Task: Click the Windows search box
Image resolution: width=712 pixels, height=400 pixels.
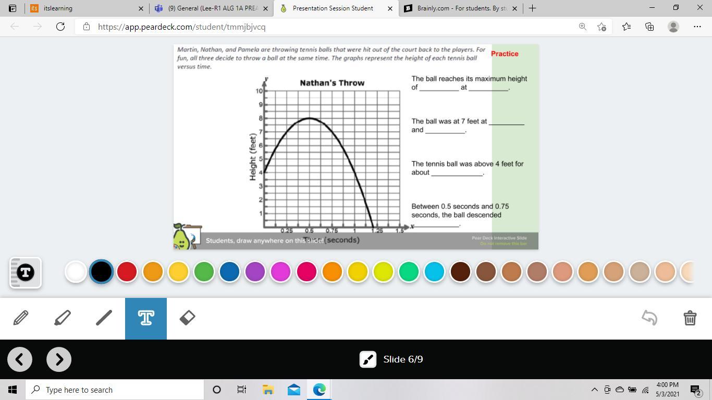Action: pos(115,390)
